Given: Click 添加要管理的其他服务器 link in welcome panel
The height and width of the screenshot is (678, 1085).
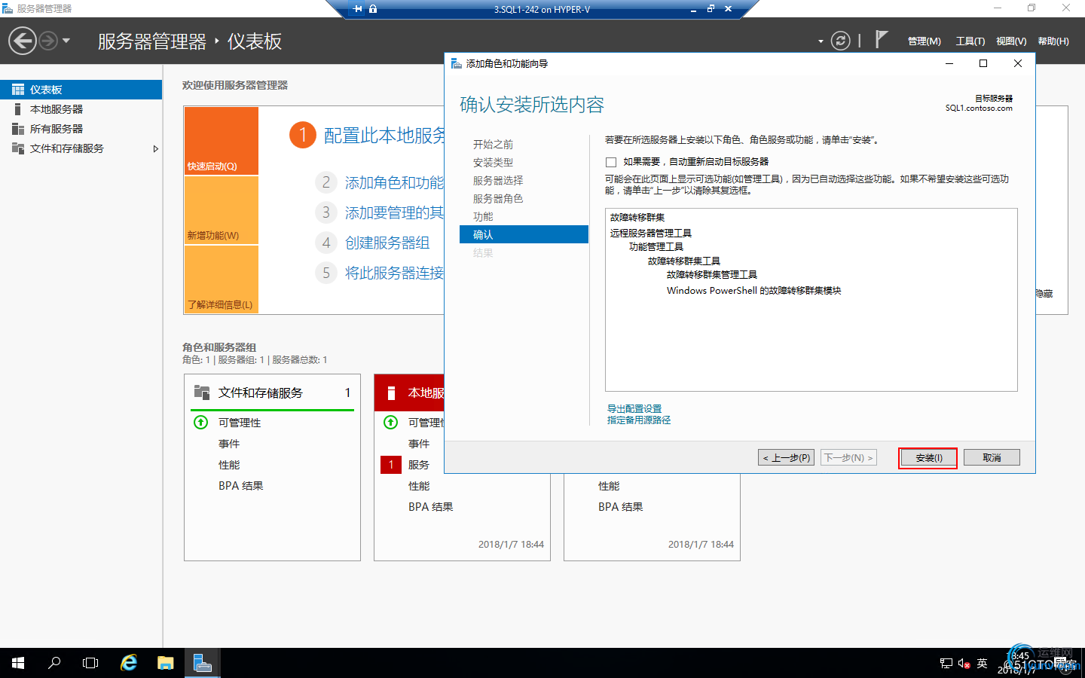Looking at the screenshot, I should click(x=394, y=212).
